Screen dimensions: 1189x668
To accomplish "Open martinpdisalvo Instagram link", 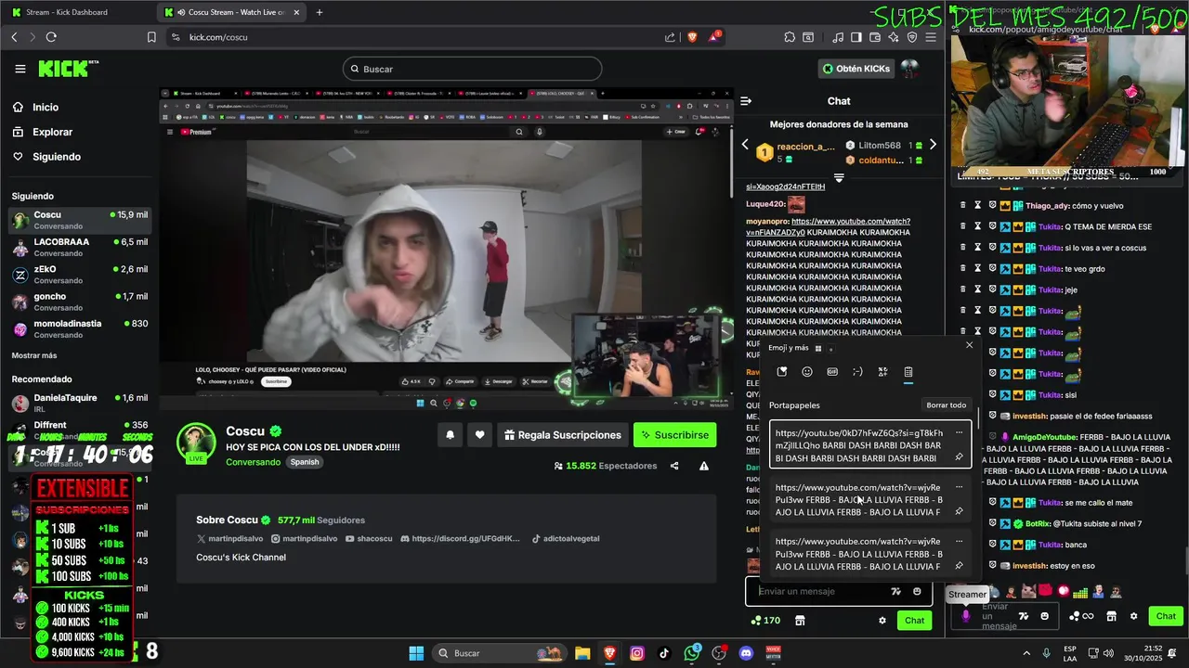I will coord(305,538).
